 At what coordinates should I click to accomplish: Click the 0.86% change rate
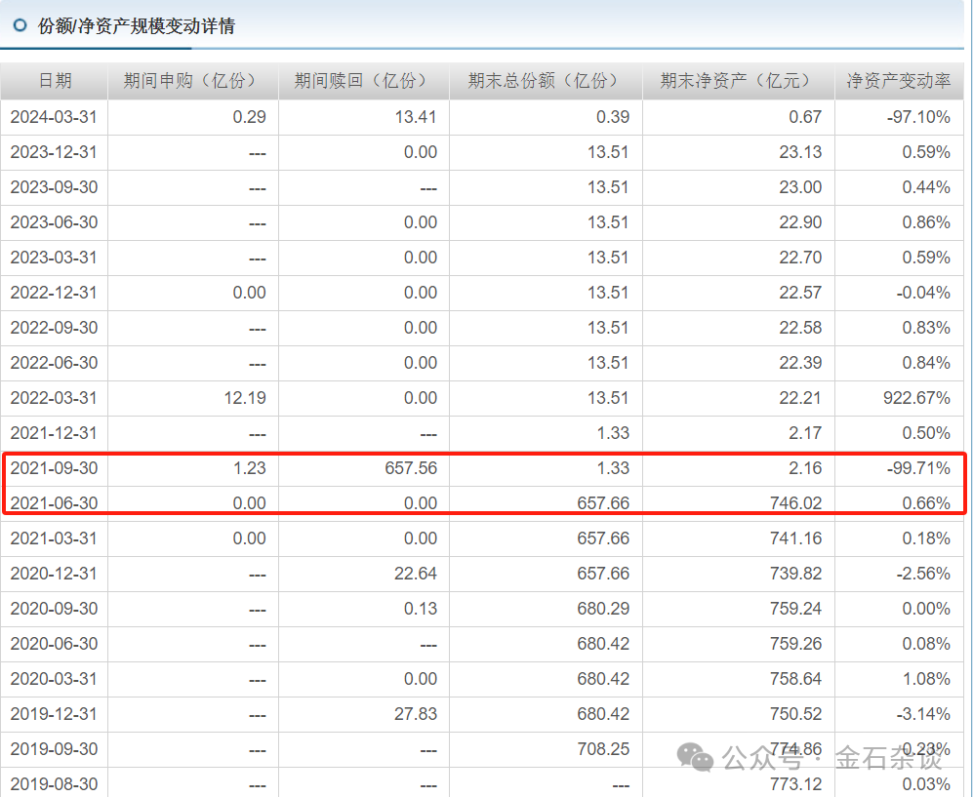coord(926,222)
